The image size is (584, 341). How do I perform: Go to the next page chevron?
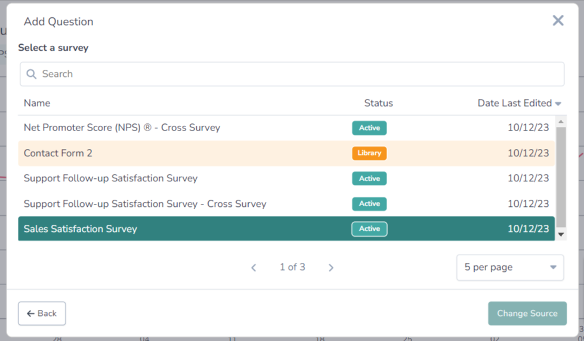pyautogui.click(x=330, y=268)
